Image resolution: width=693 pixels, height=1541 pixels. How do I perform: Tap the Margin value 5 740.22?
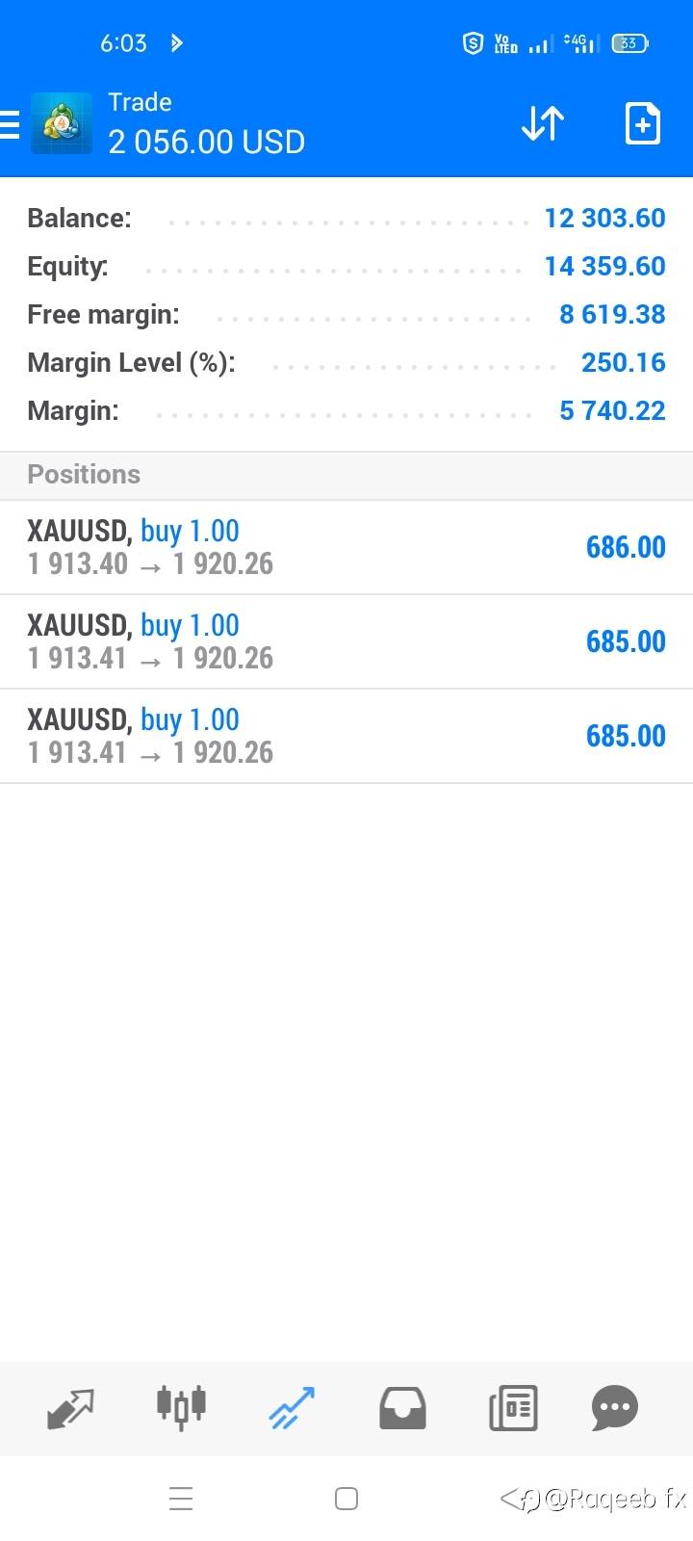612,410
